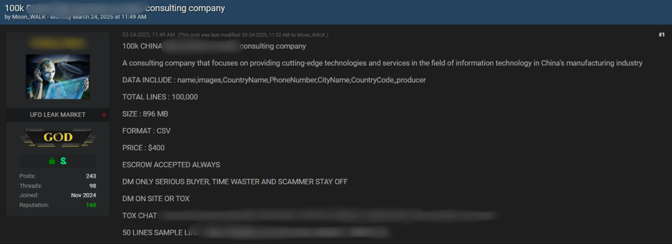672x244 pixels.
Task: Click the post timestamp 03-24-2025, 11:49 AM
Action: (x=149, y=35)
